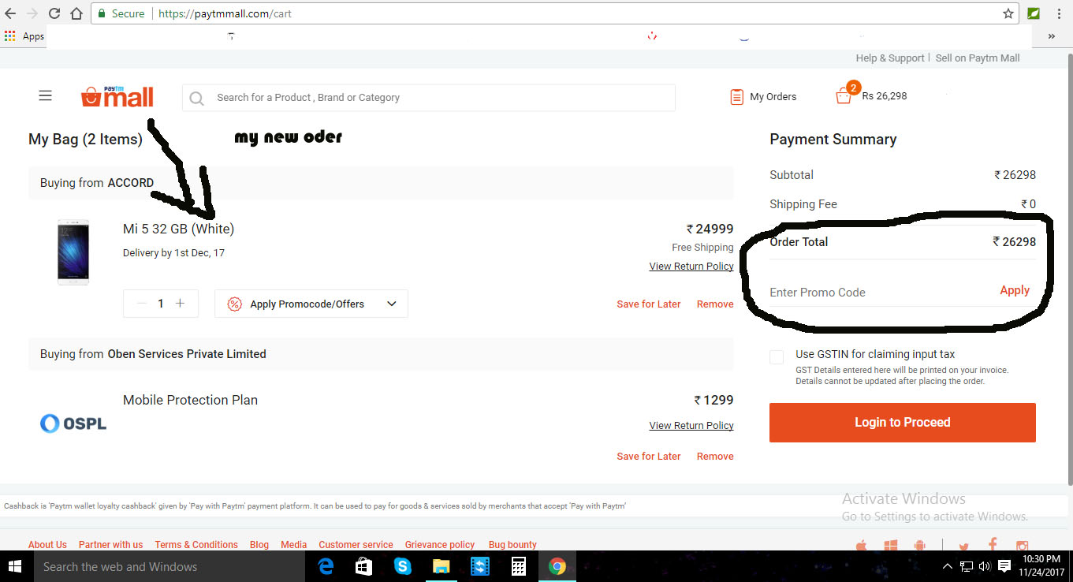Open Help & Support link
This screenshot has width=1073, height=582.
coord(890,58)
